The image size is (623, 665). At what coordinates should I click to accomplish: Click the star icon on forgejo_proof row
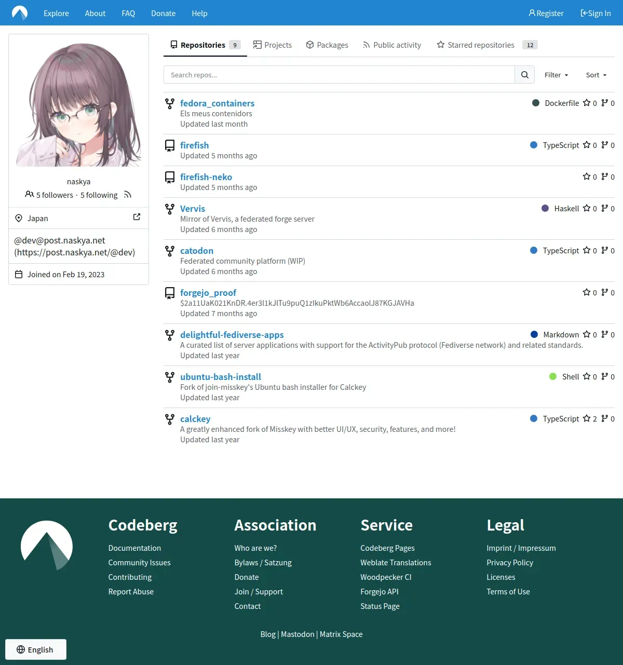pyautogui.click(x=587, y=292)
